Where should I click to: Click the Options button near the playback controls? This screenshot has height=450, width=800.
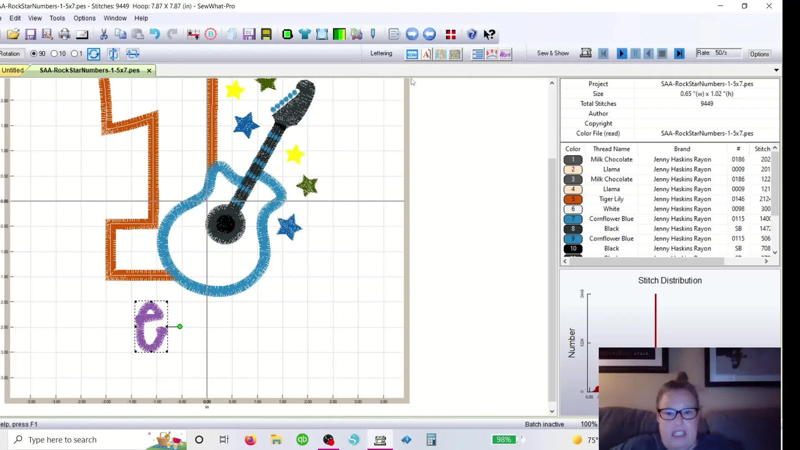759,54
